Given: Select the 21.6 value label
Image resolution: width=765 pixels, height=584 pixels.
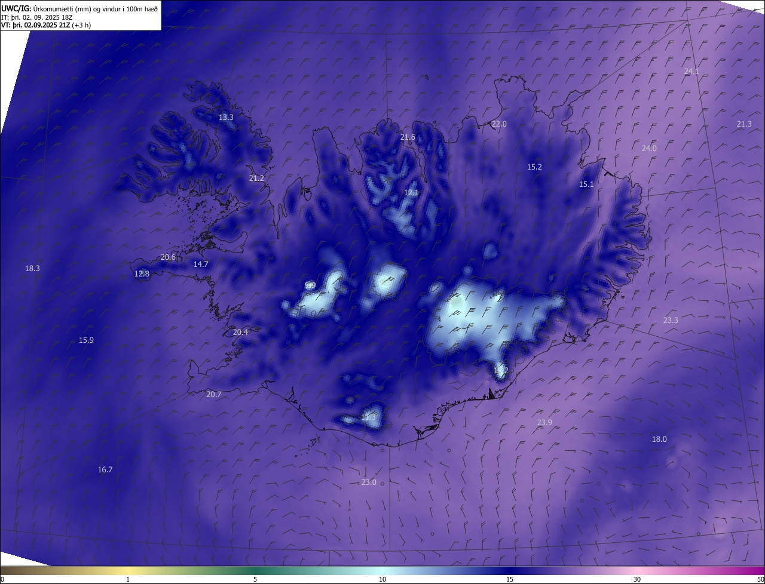Looking at the screenshot, I should click(408, 137).
